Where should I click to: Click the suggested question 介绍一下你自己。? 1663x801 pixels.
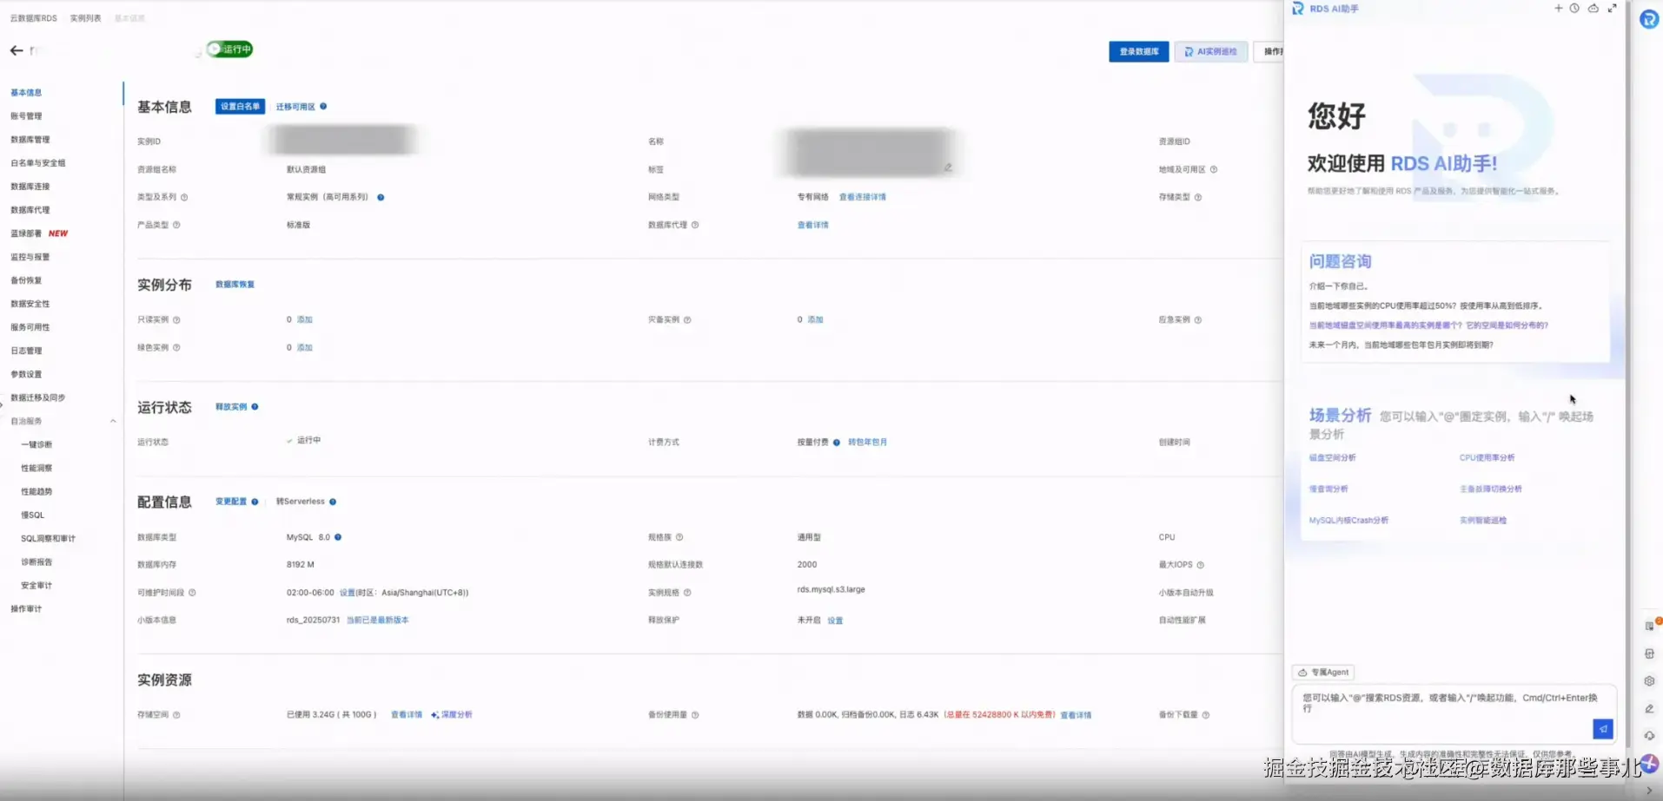(1339, 286)
